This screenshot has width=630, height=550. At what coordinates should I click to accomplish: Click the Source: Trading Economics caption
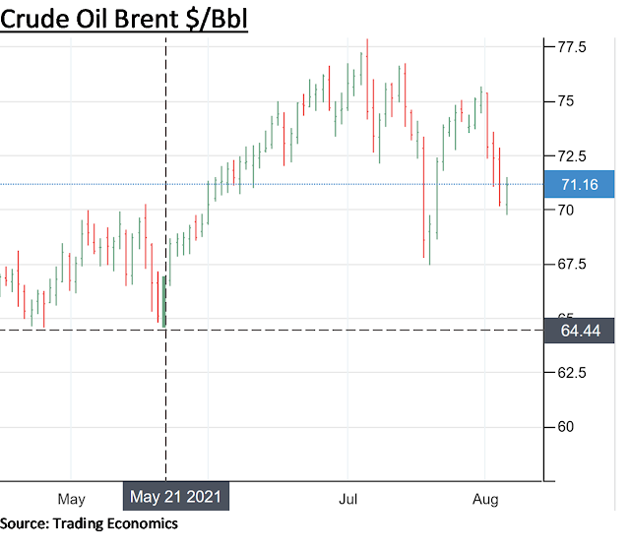pyautogui.click(x=89, y=523)
